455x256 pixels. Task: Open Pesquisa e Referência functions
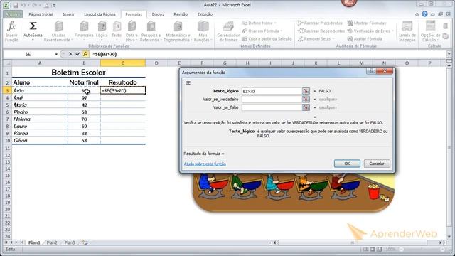pos(151,31)
